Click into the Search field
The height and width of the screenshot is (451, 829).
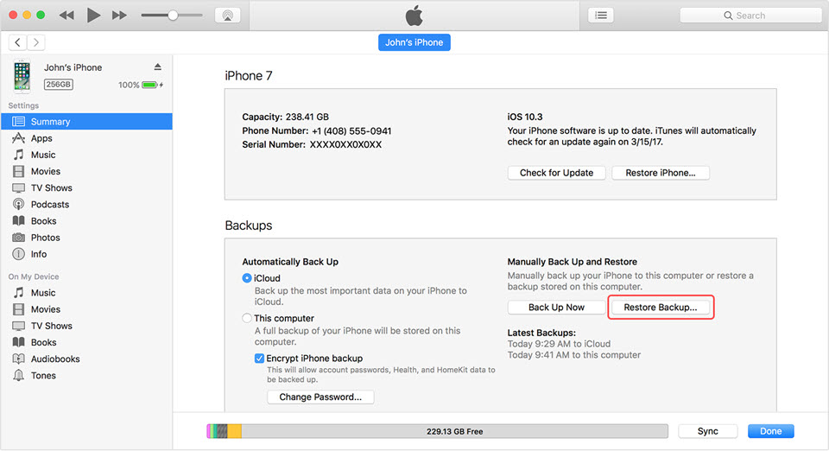point(750,16)
